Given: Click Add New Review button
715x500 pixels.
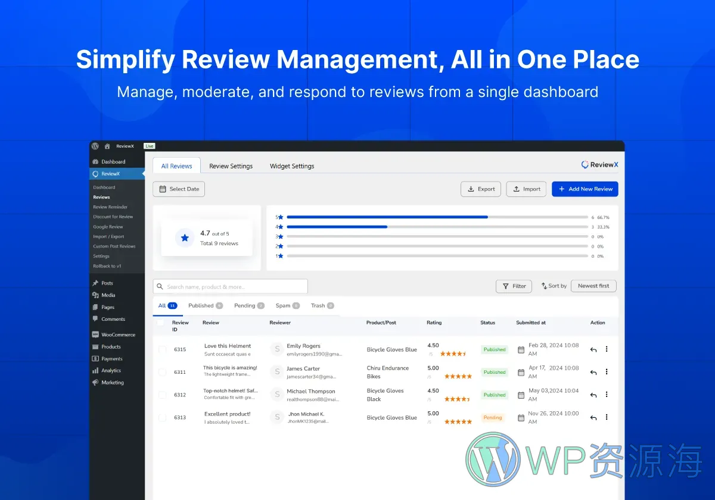Looking at the screenshot, I should click(x=585, y=189).
